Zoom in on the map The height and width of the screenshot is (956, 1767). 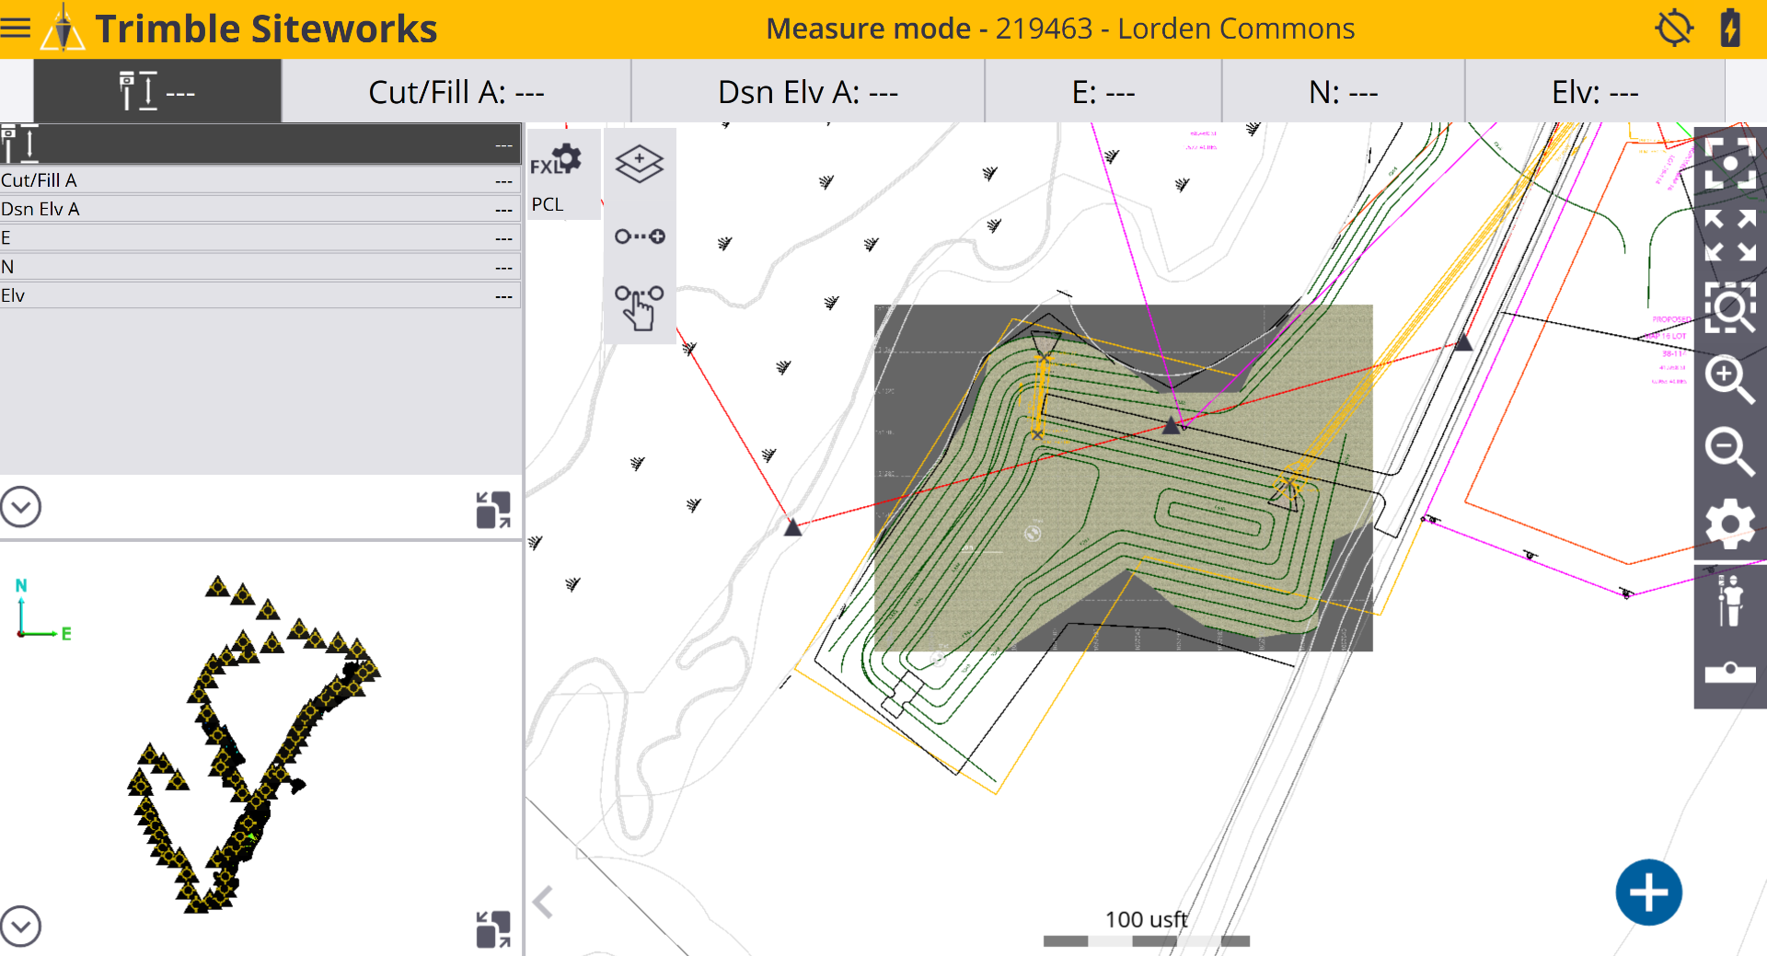click(1730, 379)
